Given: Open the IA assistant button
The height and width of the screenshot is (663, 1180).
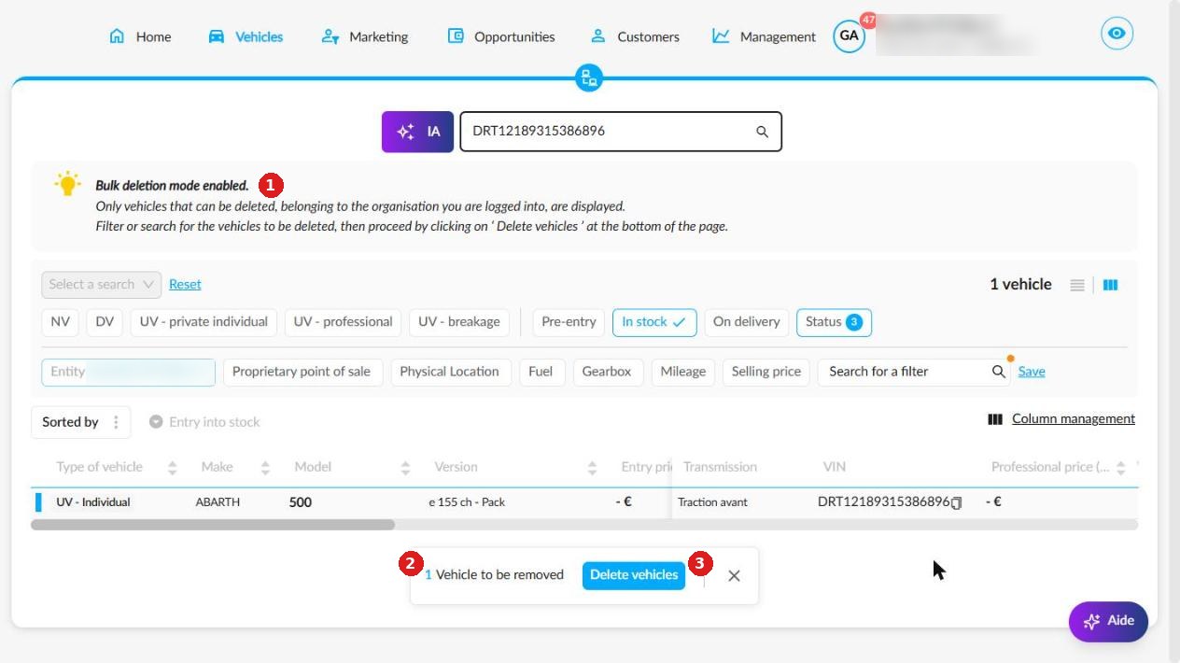Looking at the screenshot, I should pyautogui.click(x=417, y=132).
